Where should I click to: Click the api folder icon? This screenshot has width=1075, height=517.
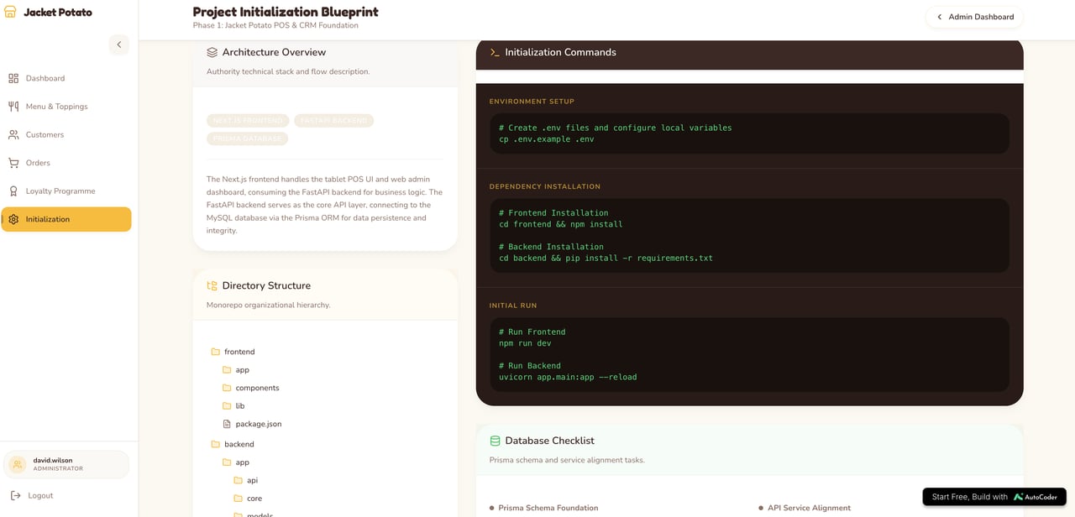coord(239,480)
